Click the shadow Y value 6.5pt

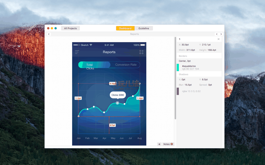point(205,79)
